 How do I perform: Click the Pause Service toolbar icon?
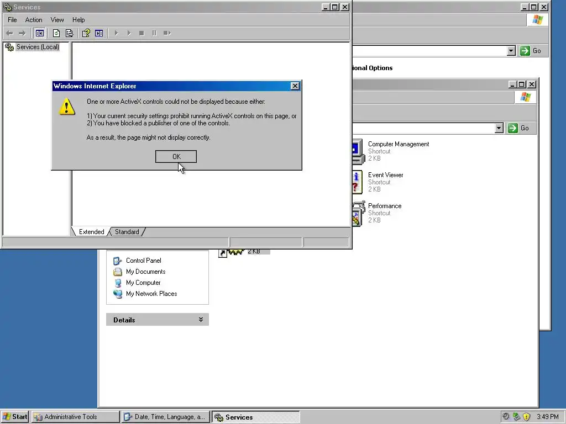click(x=155, y=33)
